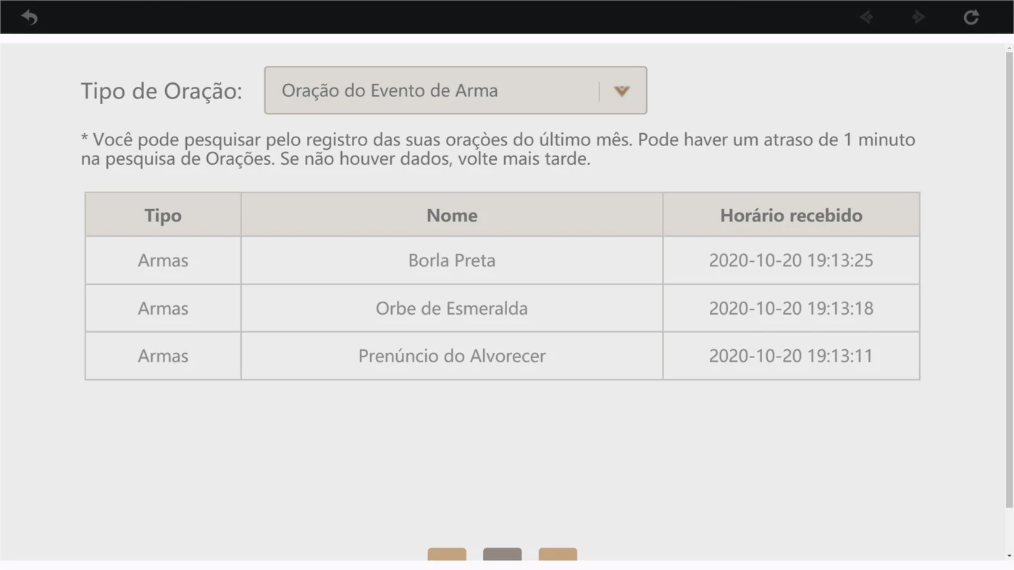Select the Orbe de Esmeralda name cell
This screenshot has width=1014, height=570.
pyautogui.click(x=452, y=308)
